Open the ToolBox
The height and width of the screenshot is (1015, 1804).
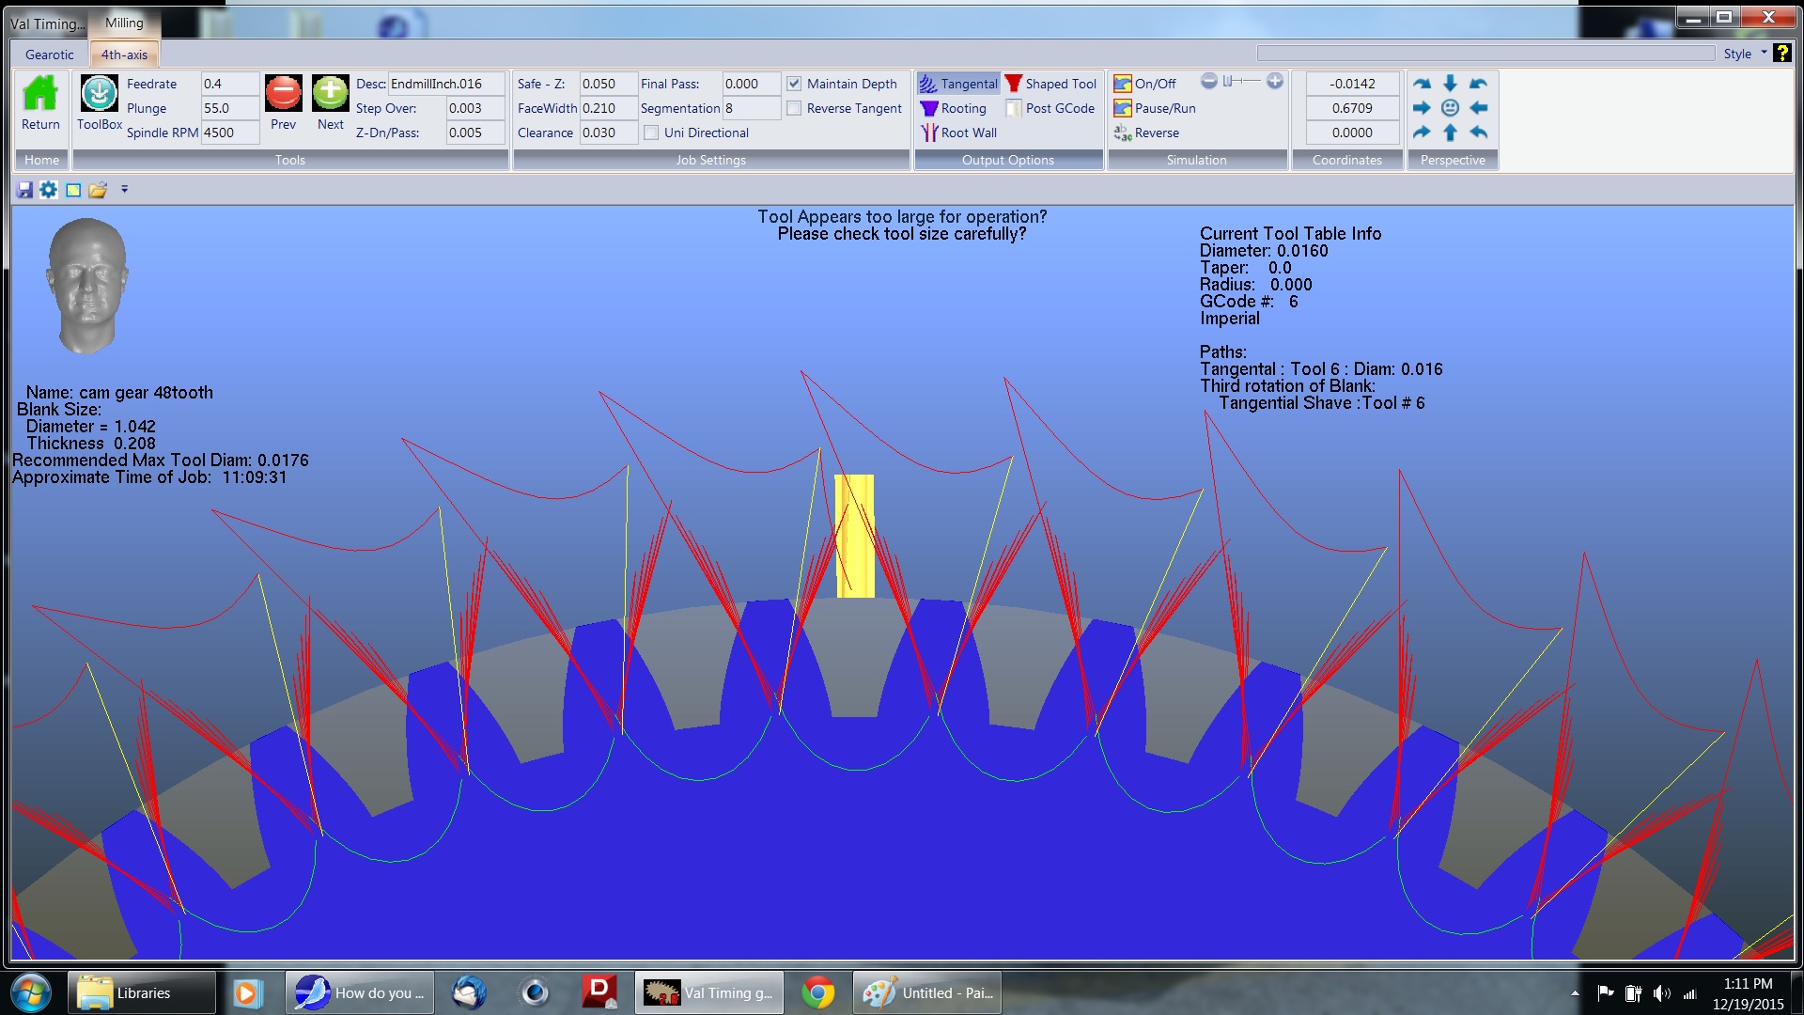point(99,95)
